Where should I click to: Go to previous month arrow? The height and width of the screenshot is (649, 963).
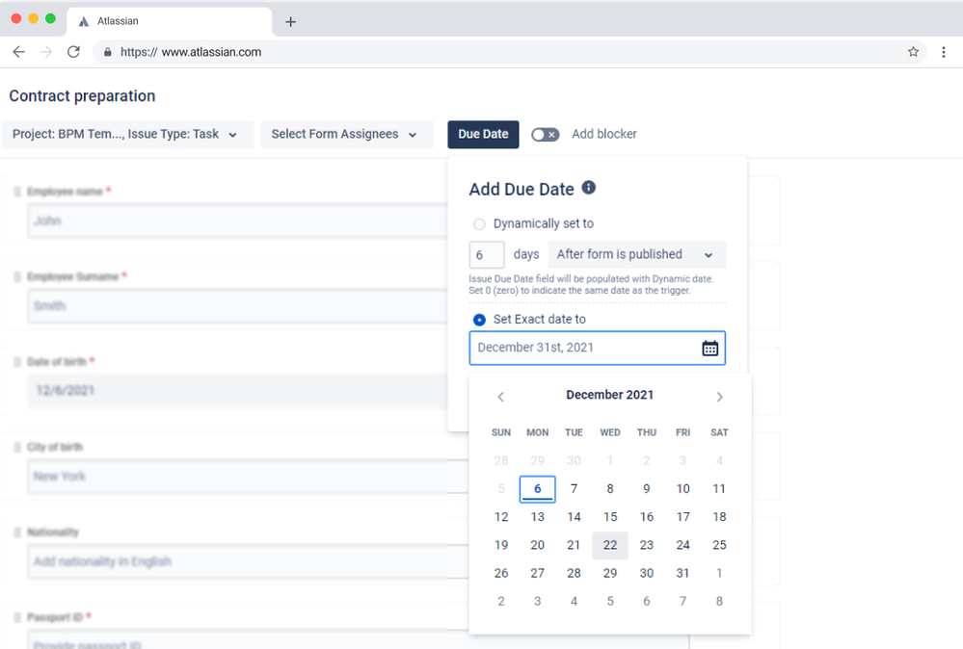pos(500,397)
